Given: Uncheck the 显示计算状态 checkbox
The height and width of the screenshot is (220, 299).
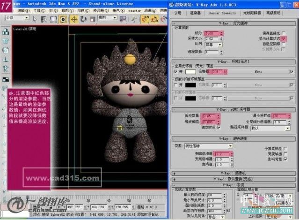Looking at the screenshot, I should pyautogui.click(x=284, y=38).
